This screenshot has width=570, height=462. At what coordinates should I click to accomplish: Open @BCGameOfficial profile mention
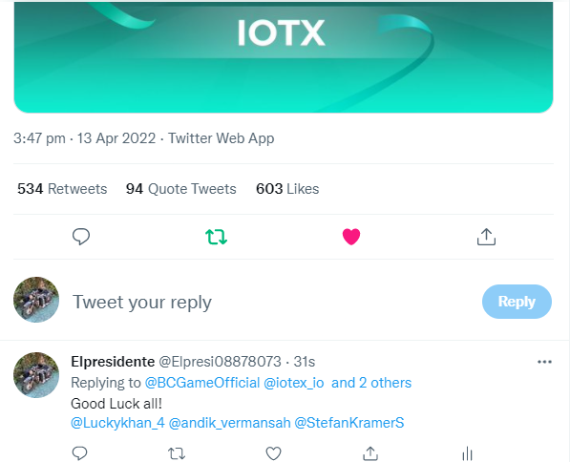tap(202, 383)
